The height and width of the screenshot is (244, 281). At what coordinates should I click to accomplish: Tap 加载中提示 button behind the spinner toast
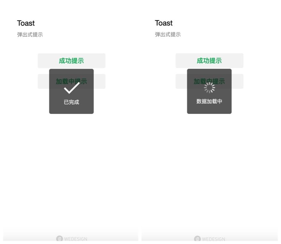click(209, 81)
